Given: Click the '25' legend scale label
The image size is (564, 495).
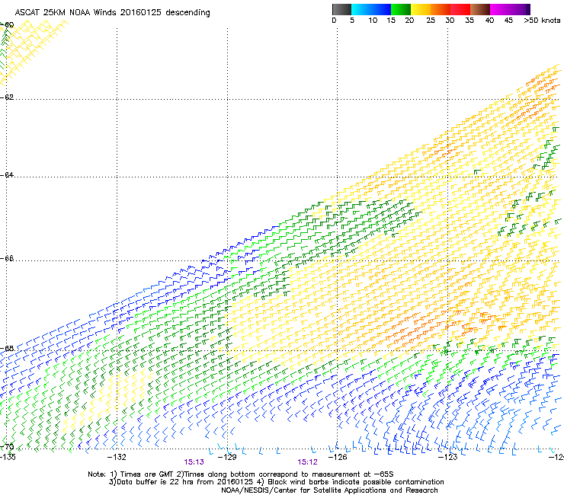Looking at the screenshot, I should point(431,21).
